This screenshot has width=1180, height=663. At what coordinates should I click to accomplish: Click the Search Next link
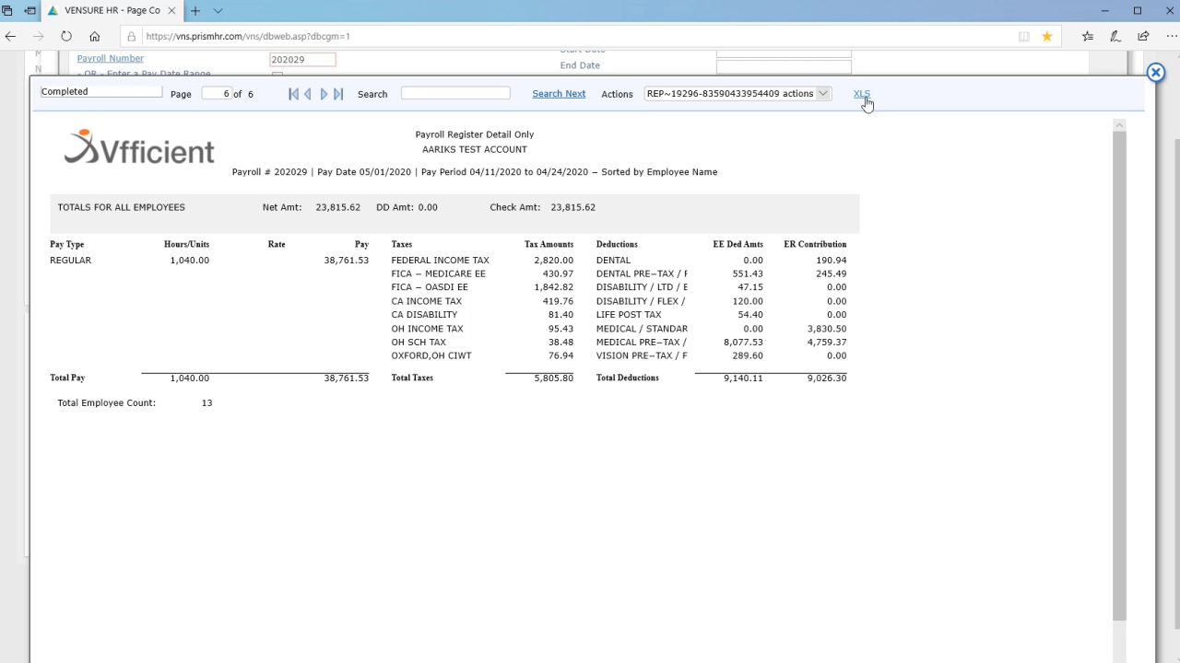[559, 94]
